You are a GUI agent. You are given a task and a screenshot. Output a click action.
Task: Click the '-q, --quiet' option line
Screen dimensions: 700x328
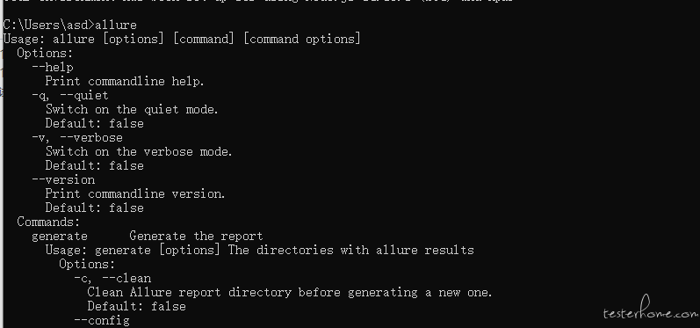[70, 95]
